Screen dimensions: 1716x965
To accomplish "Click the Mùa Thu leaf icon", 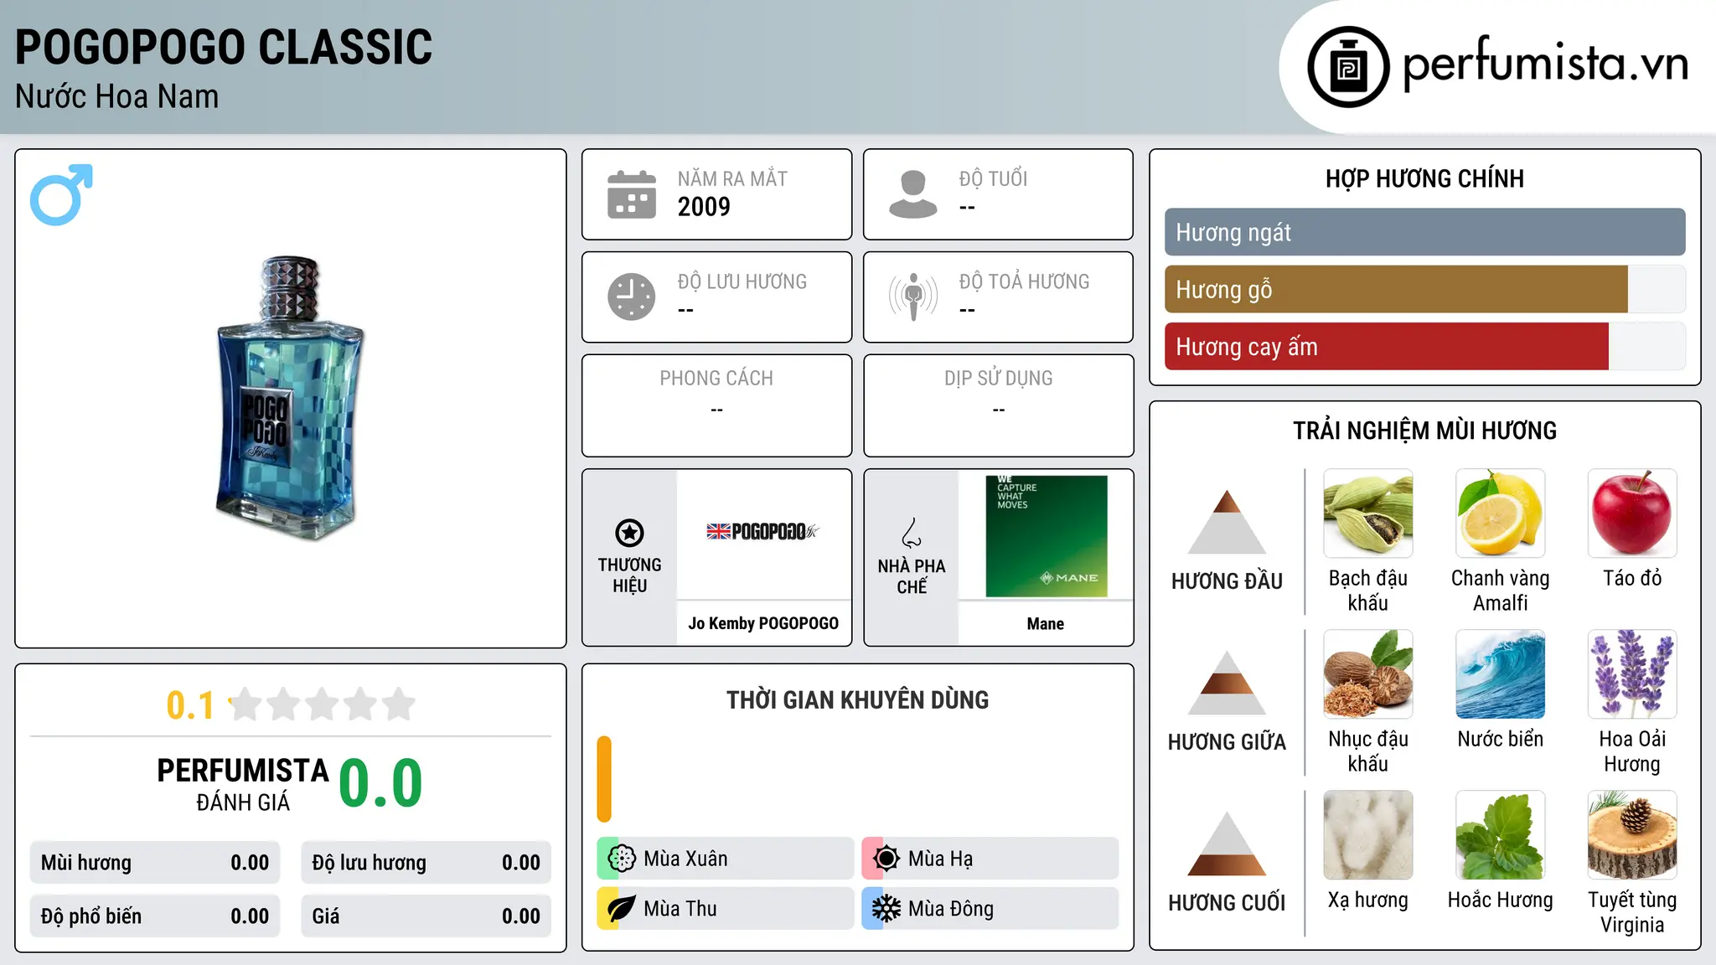I will pyautogui.click(x=622, y=909).
